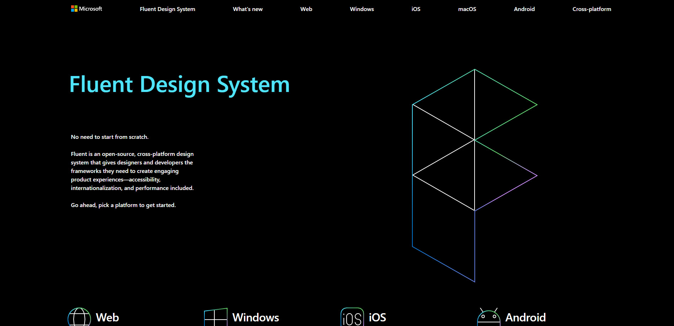Open the Fluent Design System nav link

[x=167, y=9]
